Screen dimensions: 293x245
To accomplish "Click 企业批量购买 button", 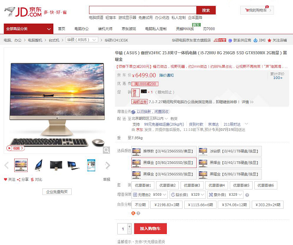I will pyautogui.click(x=57, y=192).
